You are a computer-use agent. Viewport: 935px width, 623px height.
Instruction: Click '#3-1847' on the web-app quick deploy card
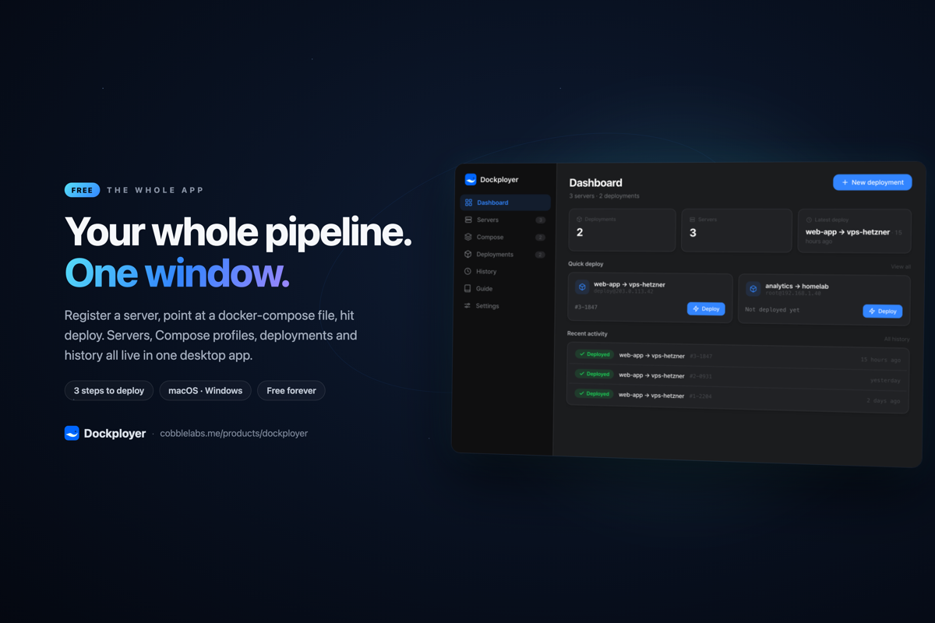(586, 307)
